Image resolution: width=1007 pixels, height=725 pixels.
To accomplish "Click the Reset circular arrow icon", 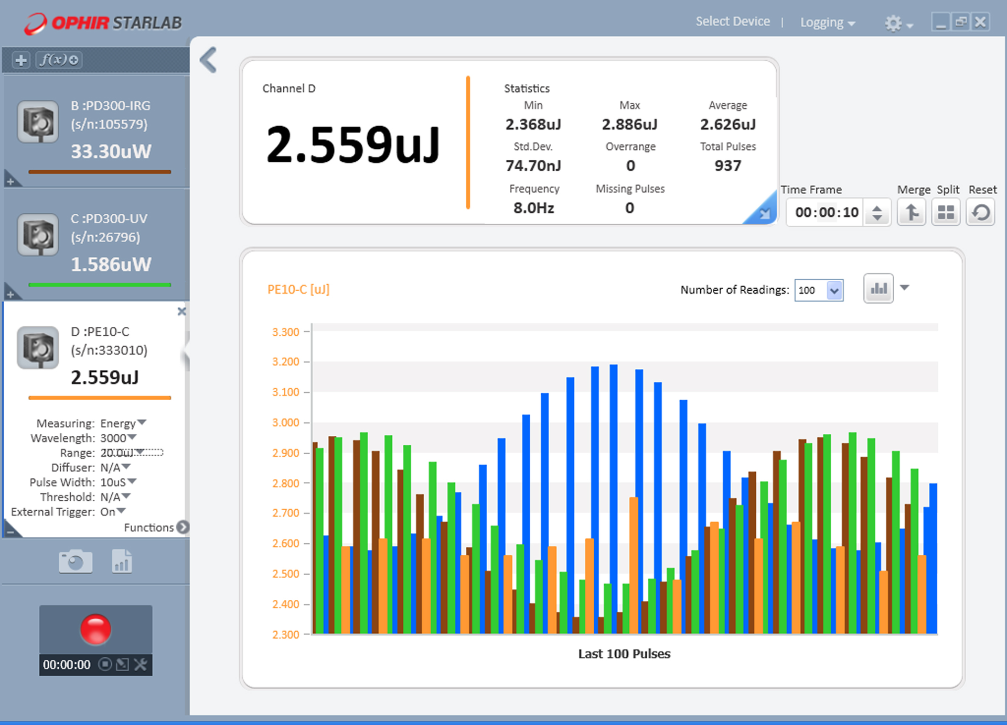I will (980, 212).
